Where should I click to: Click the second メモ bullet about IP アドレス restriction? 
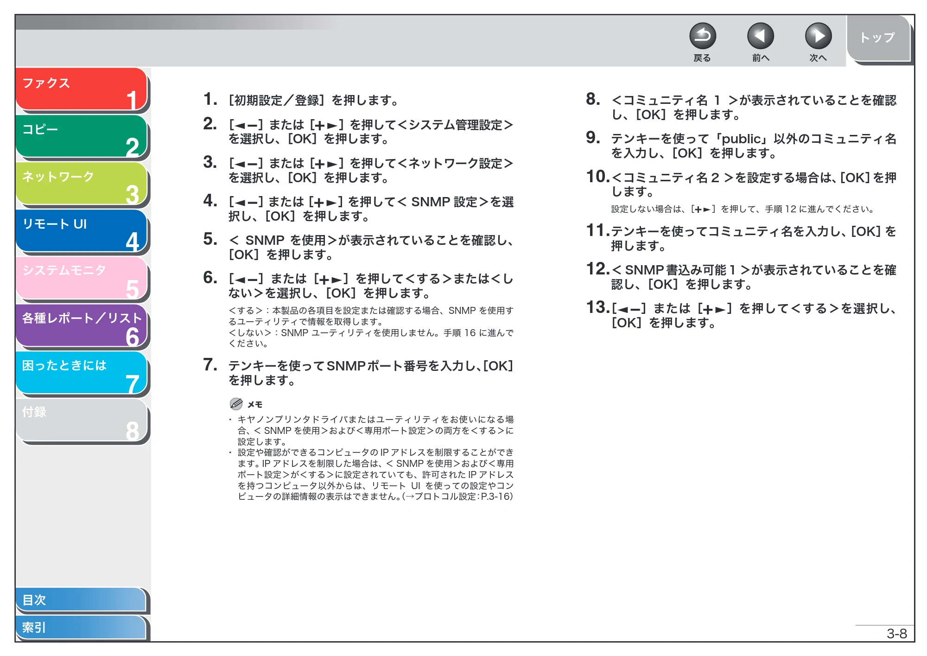point(375,474)
